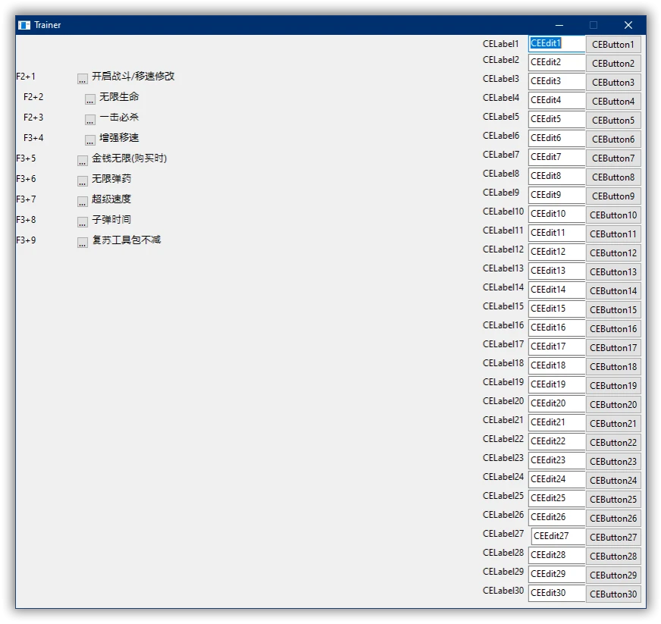The image size is (661, 624).
Task: Focus the CEEdit23 input field
Action: 557,461
